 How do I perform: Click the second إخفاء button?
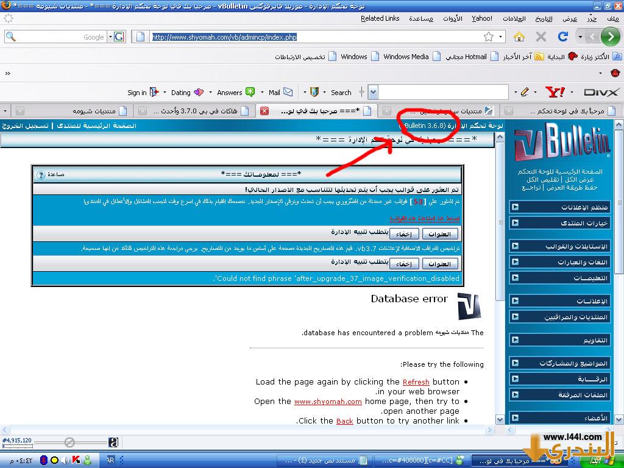pos(404,264)
